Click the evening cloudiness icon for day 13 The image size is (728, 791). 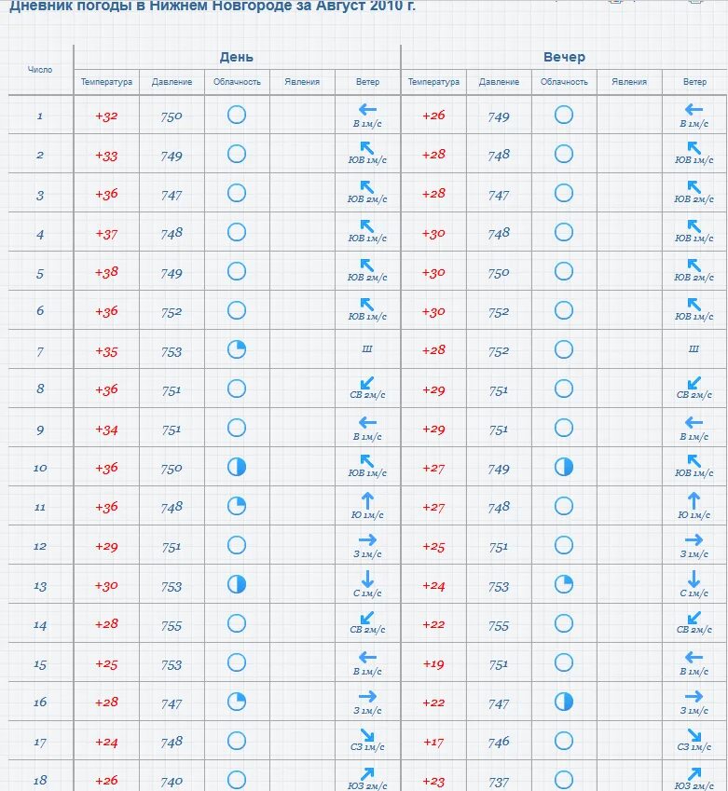coord(564,584)
